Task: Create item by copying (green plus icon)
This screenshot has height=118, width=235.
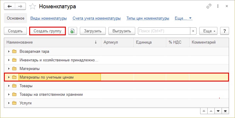Action: coord(73,31)
